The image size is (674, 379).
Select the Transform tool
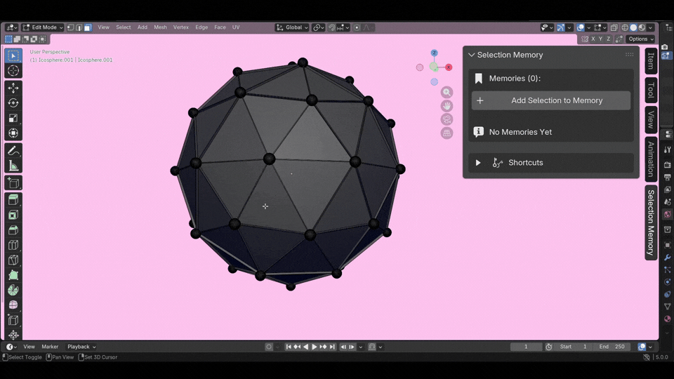[13, 133]
